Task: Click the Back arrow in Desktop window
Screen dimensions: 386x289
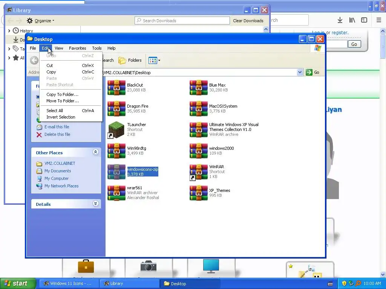Action: tap(34, 60)
